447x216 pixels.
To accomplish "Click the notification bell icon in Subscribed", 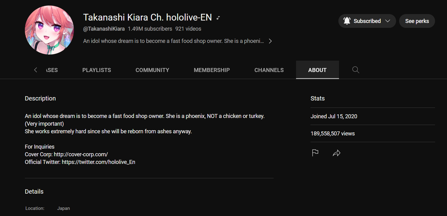I will [x=347, y=21].
